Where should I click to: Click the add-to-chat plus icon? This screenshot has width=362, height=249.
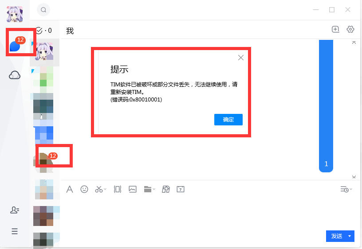coord(335,29)
